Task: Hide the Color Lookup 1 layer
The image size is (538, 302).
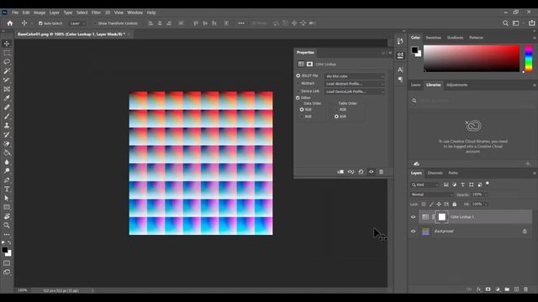Action: point(413,217)
